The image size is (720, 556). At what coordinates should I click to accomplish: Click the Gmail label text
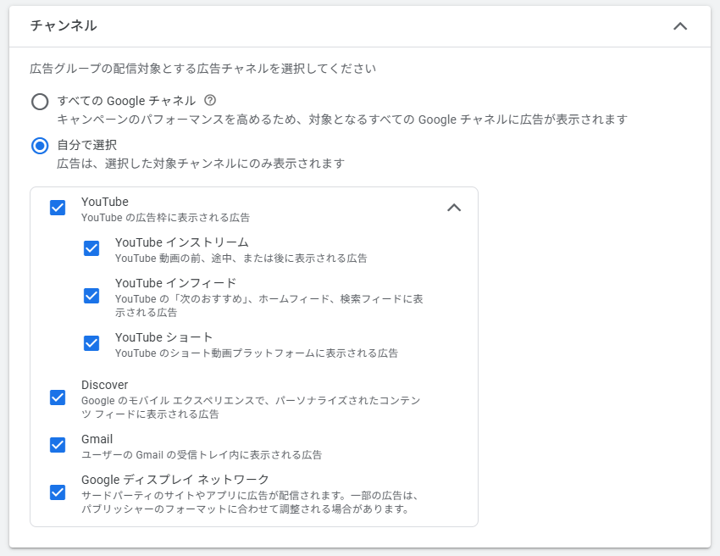(97, 439)
